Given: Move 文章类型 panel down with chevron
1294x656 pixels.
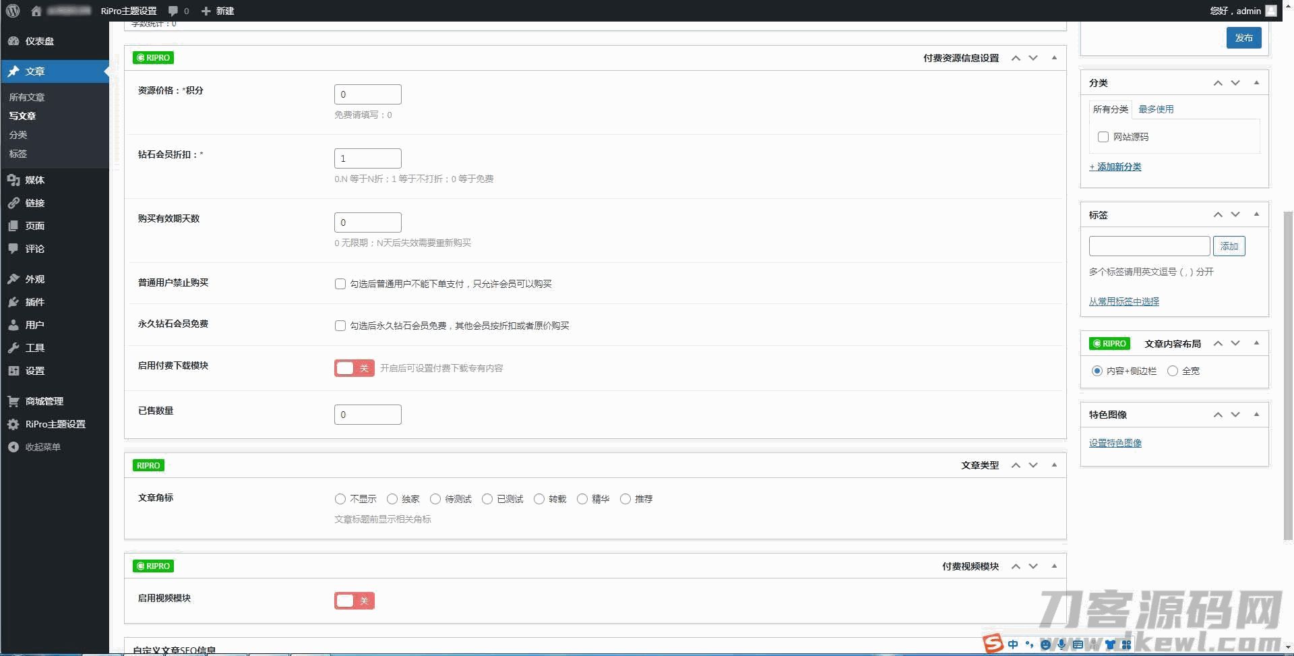Looking at the screenshot, I should 1033,465.
